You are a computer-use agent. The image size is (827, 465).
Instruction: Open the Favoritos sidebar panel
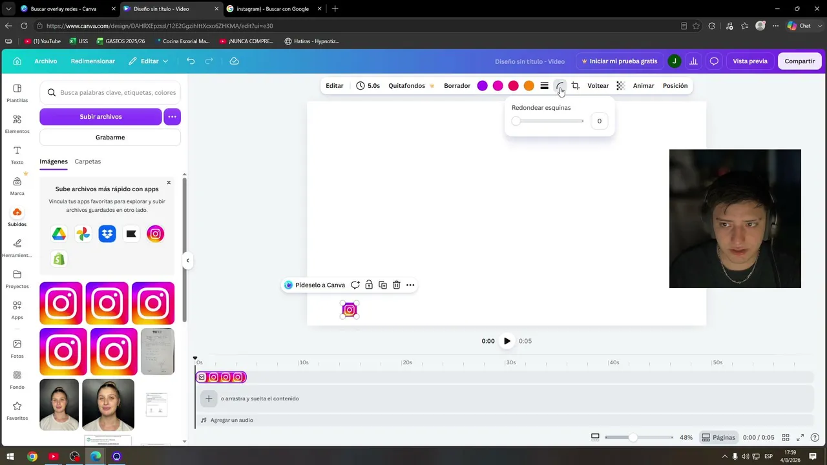tap(17, 411)
